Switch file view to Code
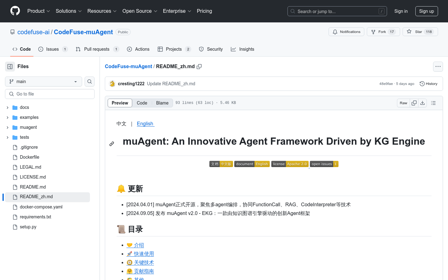This screenshot has width=448, height=280. (x=142, y=103)
